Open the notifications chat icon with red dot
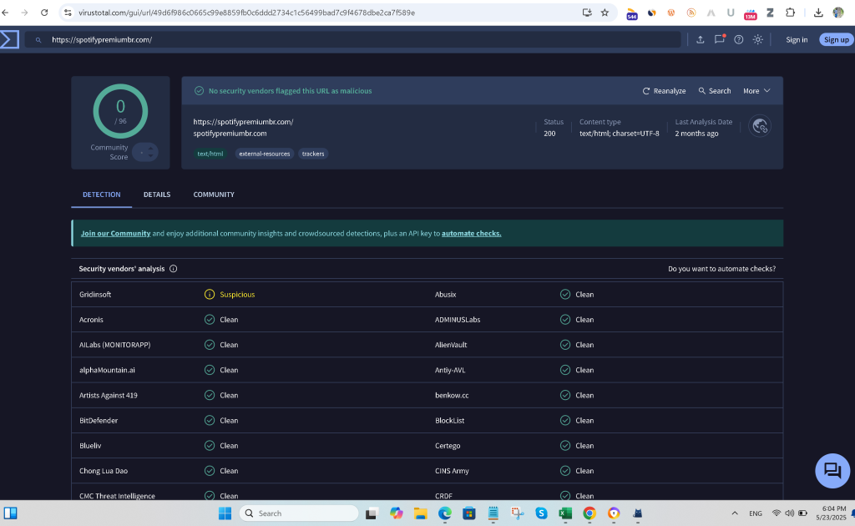Image resolution: width=855 pixels, height=526 pixels. coord(720,38)
